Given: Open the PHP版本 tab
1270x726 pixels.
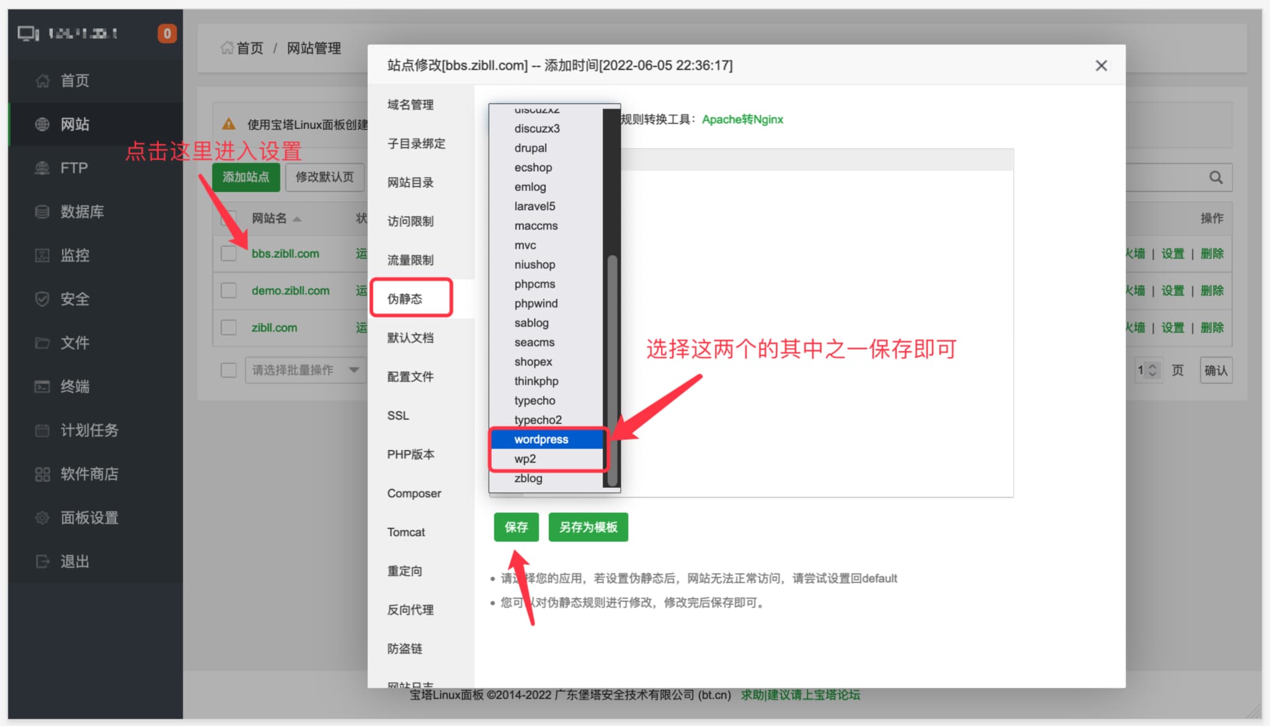Looking at the screenshot, I should click(x=411, y=454).
